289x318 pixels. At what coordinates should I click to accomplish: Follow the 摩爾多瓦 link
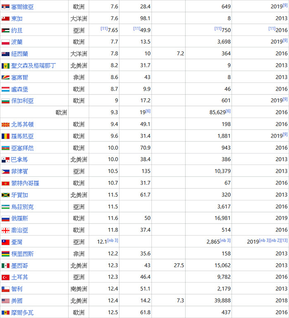pyautogui.click(x=22, y=313)
